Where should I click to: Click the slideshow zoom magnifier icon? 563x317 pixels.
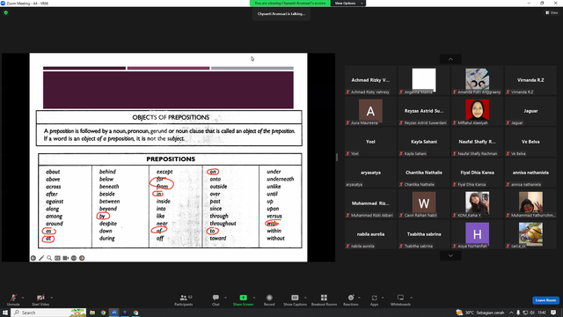(49, 258)
